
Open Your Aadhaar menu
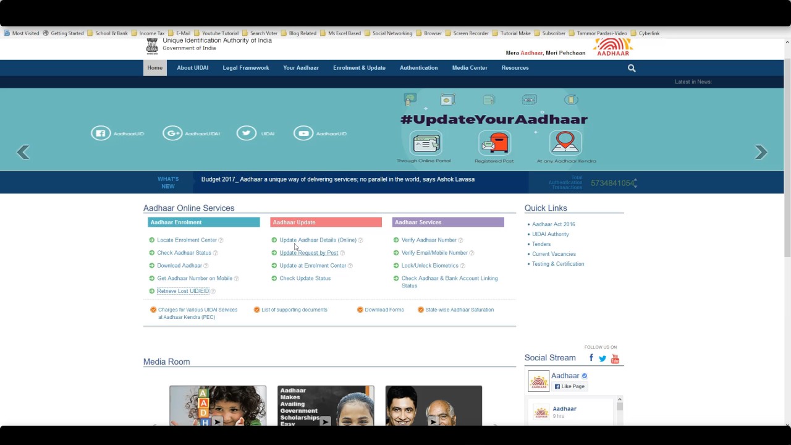[x=301, y=68]
